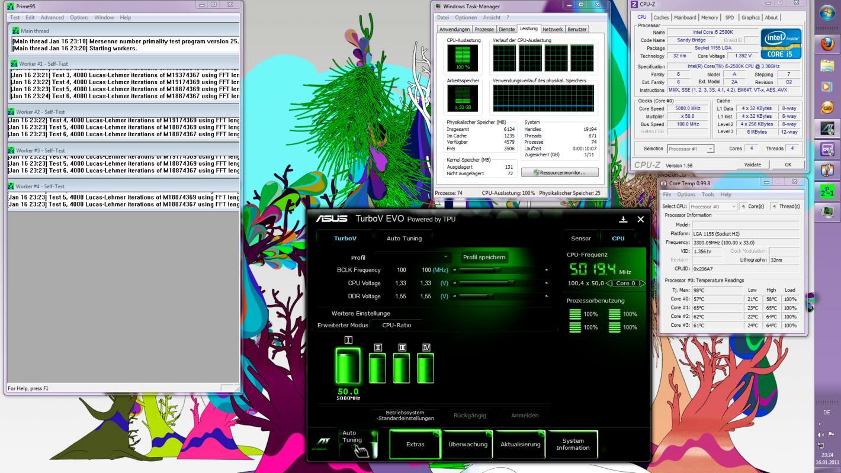Image resolution: width=841 pixels, height=473 pixels.
Task: Click Validate button in CPU-Z
Action: point(752,165)
